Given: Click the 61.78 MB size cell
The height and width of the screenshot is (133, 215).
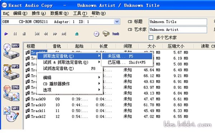Looking at the screenshot, I should pyautogui.click(x=152, y=105).
